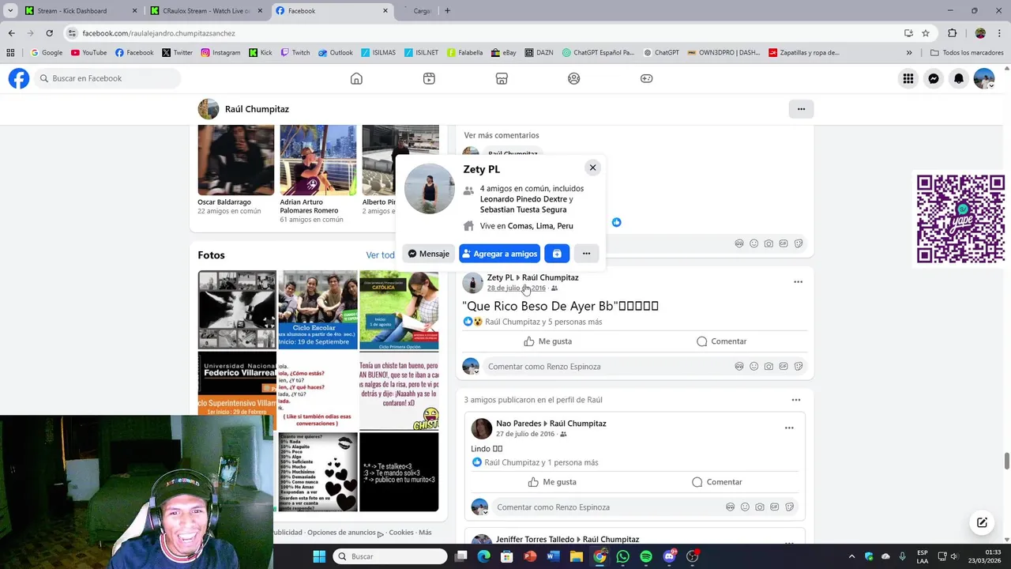This screenshot has height=569, width=1011.
Task: Open the notifications bell
Action: pyautogui.click(x=959, y=78)
